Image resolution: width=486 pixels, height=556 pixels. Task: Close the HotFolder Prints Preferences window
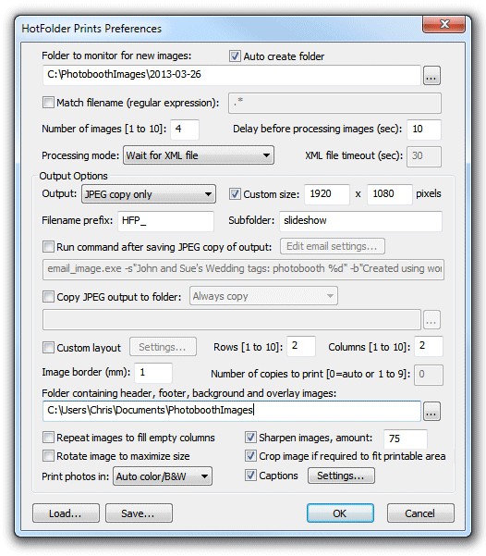(443, 24)
